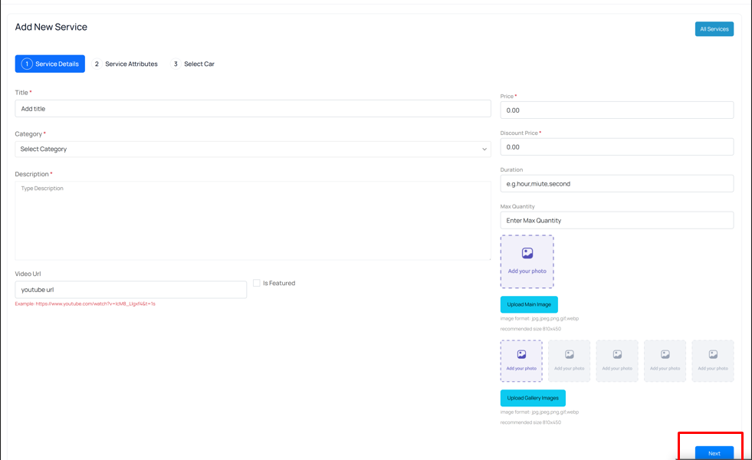Click Upload Gallery Images button
Viewport: 752px width, 460px height.
(533, 398)
